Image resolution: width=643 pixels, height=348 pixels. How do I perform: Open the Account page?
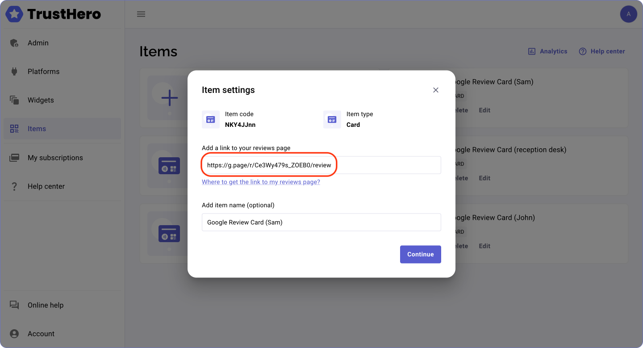41,334
